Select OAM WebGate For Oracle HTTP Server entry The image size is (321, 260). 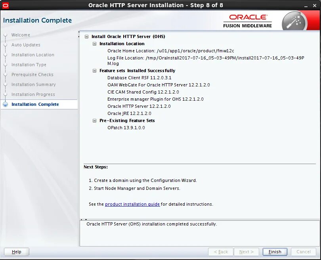pos(159,85)
